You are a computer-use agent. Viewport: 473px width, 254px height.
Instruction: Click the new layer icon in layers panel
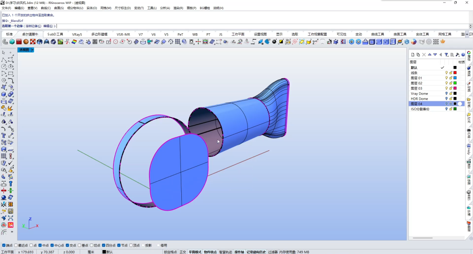pyautogui.click(x=413, y=55)
